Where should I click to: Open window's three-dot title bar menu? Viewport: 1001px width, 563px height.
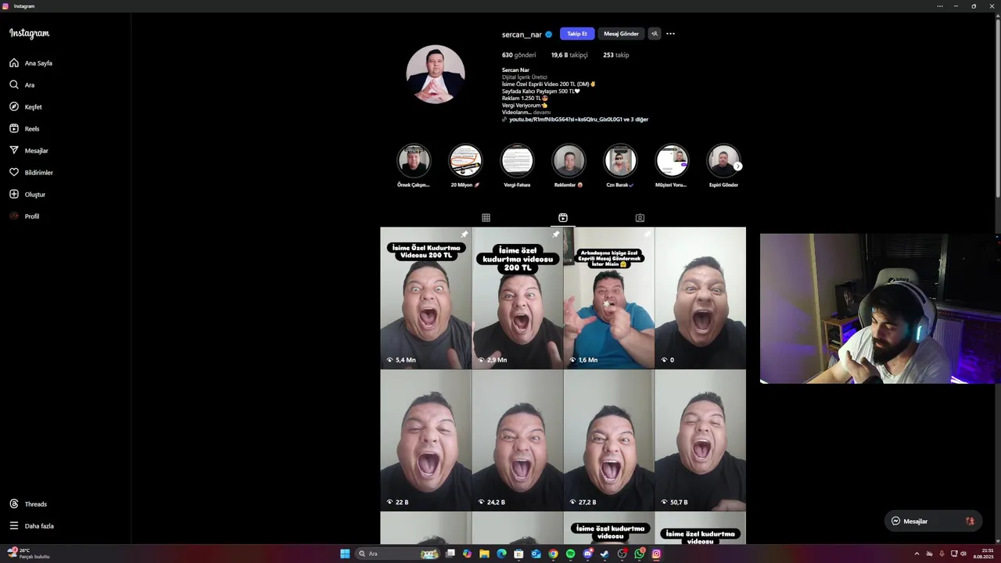[x=940, y=6]
